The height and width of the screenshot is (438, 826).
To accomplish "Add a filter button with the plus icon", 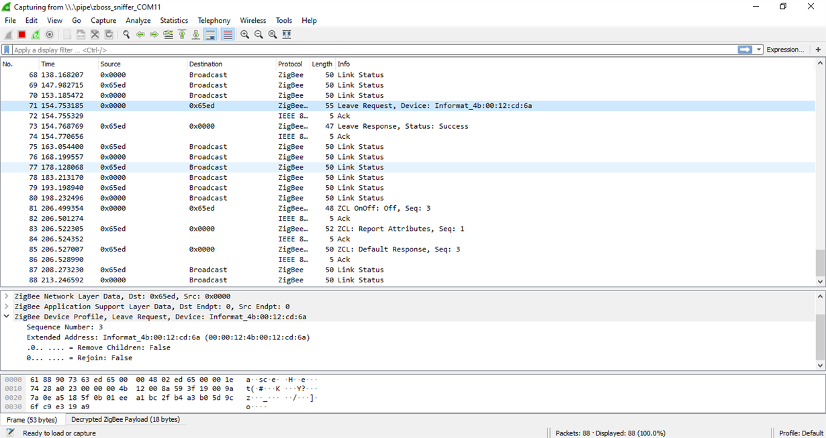I will tap(818, 50).
